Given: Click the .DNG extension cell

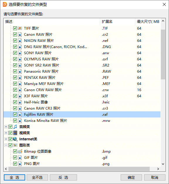Looking at the screenshot, I should pyautogui.click(x=106, y=47).
